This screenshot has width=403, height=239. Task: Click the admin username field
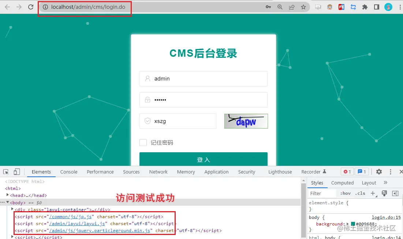(203, 79)
